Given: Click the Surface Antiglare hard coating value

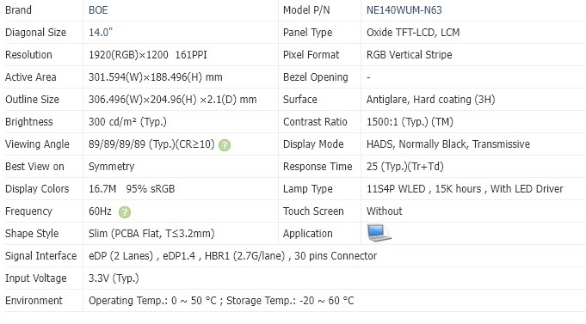Looking at the screenshot, I should pyautogui.click(x=430, y=100).
